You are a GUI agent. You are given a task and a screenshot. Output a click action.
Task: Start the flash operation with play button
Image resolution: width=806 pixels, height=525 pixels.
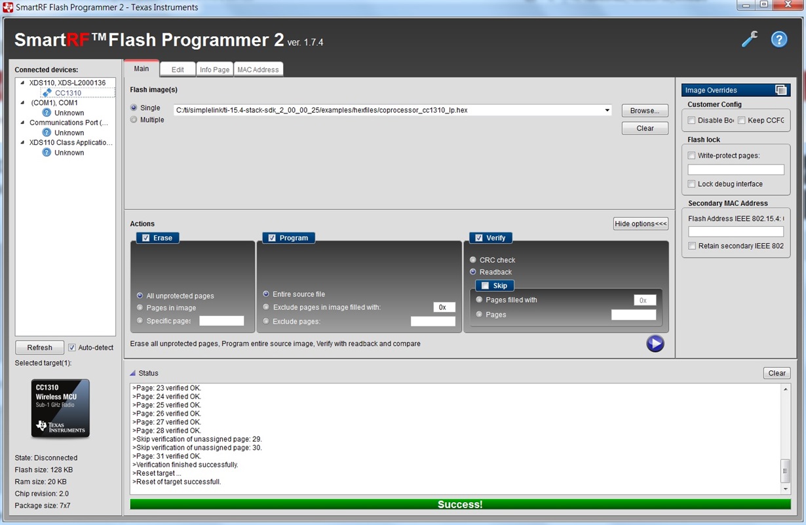[x=655, y=343]
